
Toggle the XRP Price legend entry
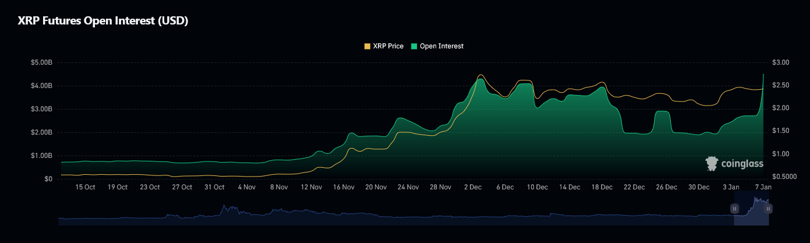click(384, 46)
